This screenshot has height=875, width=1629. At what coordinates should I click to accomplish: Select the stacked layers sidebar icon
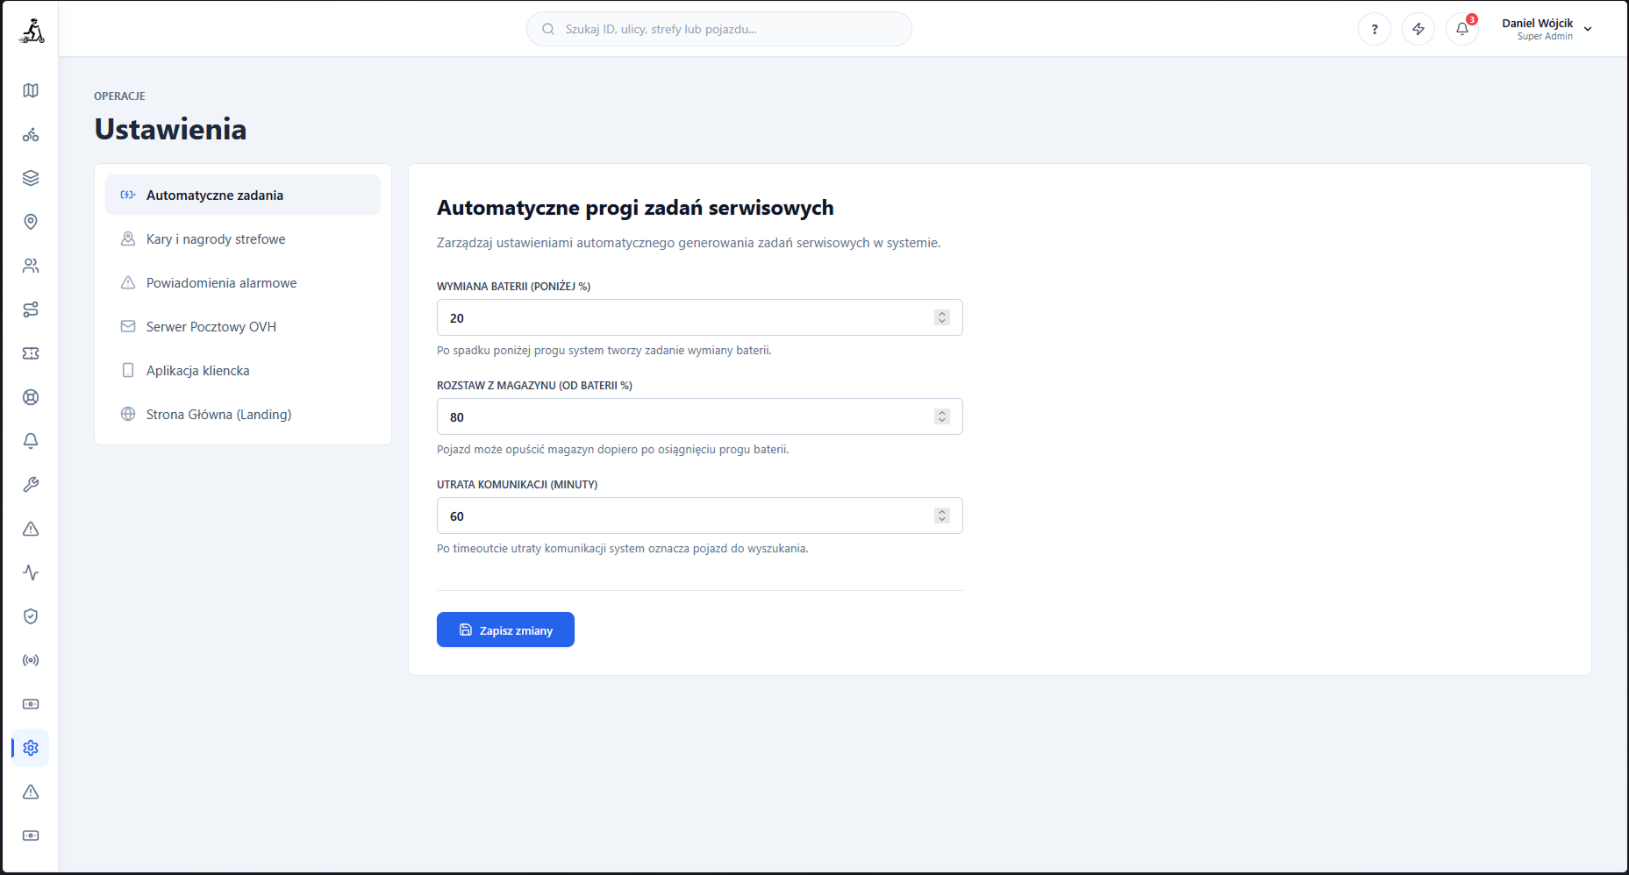[x=31, y=178]
